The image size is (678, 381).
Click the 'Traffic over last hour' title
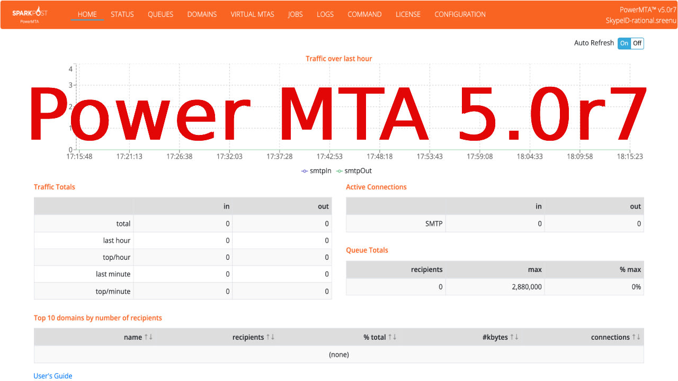(x=339, y=59)
